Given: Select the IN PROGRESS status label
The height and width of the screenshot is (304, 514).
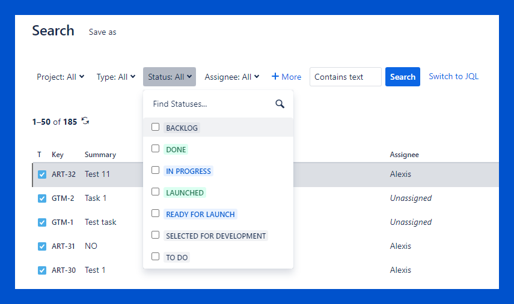Looking at the screenshot, I should coord(189,171).
